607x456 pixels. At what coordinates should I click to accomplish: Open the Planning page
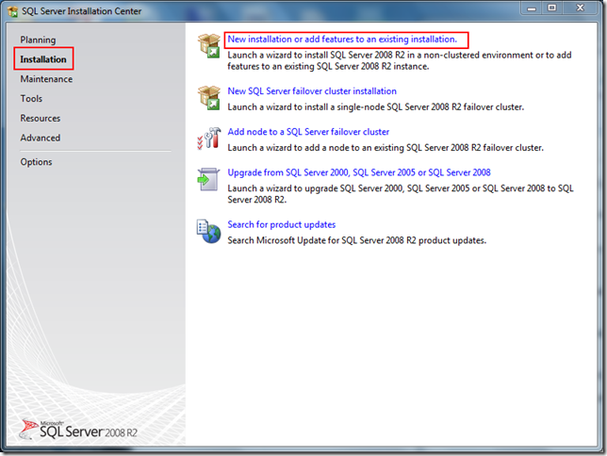[38, 40]
